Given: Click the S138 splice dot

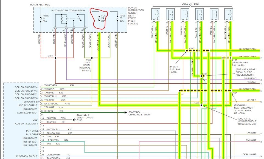Looking at the screenshot, I should click(x=201, y=105).
